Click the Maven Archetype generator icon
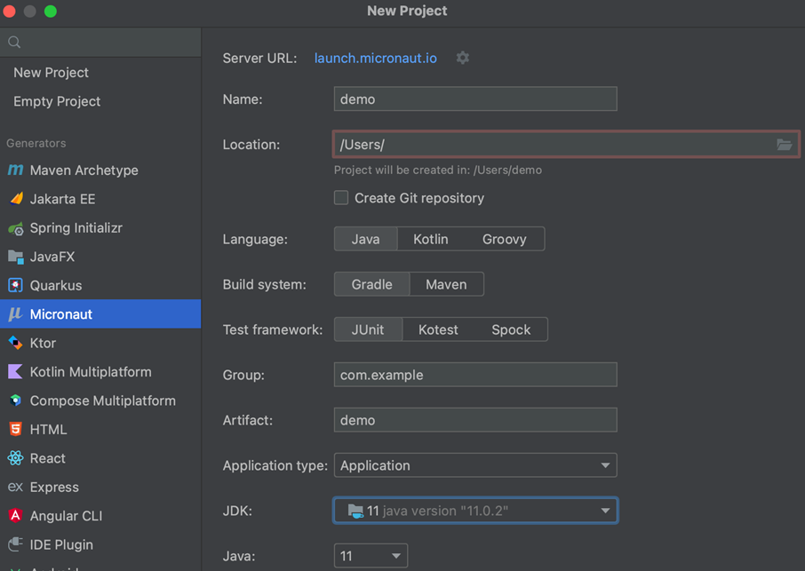Viewport: 805px width, 571px height. pyautogui.click(x=15, y=171)
